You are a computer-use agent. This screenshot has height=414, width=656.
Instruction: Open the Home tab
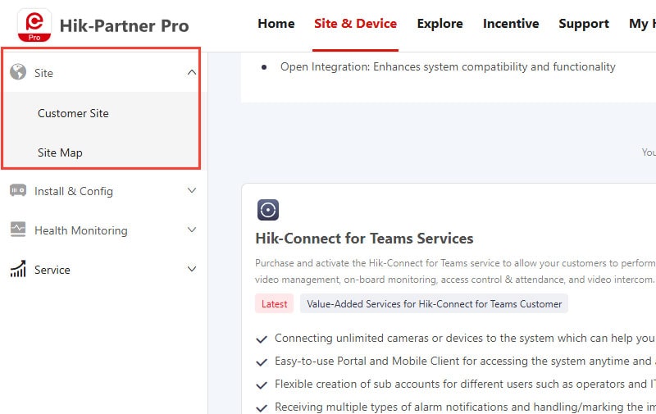(276, 24)
